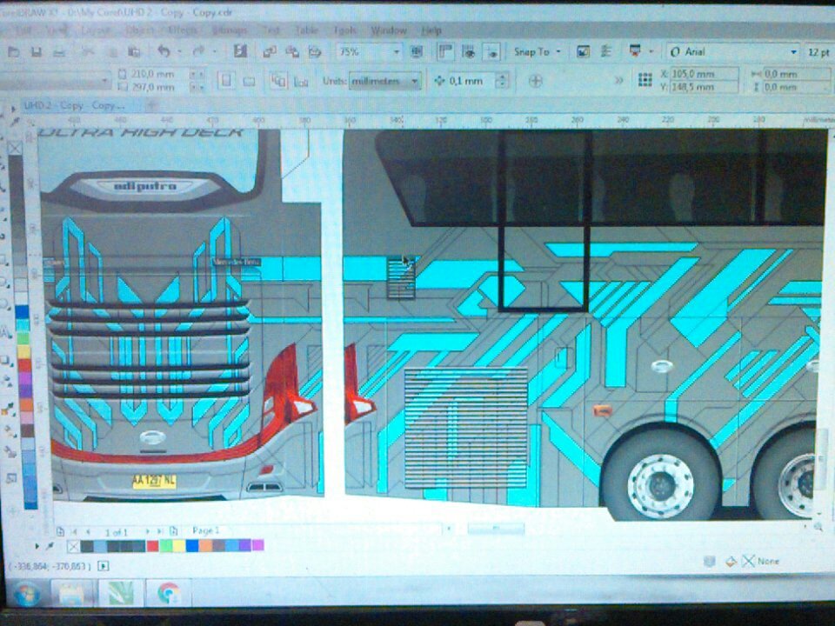Pick the magenta swatch in document palette
This screenshot has height=626, width=835.
[257, 545]
